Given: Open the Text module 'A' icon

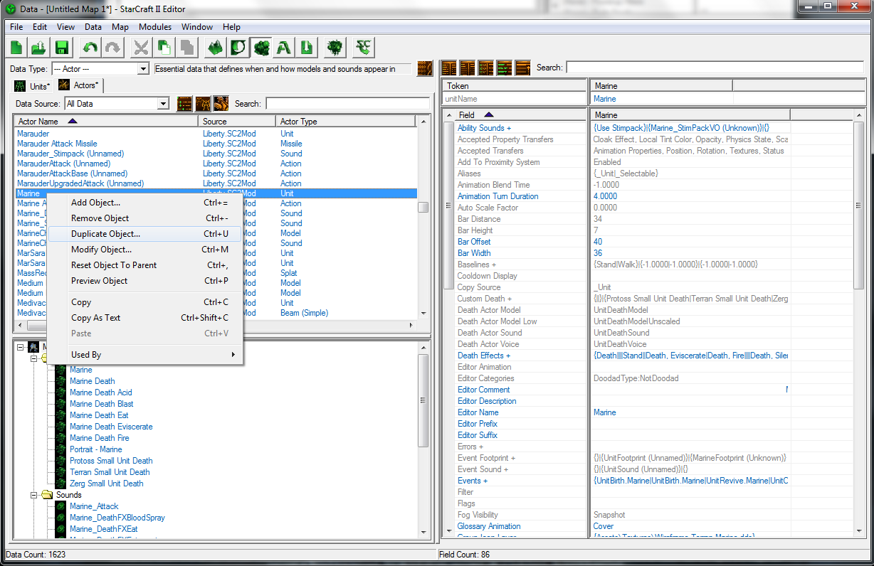Looking at the screenshot, I should [284, 48].
